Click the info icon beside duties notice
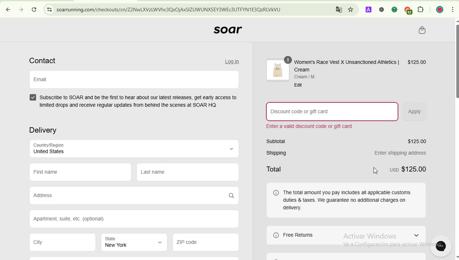459x260 pixels. click(x=276, y=193)
